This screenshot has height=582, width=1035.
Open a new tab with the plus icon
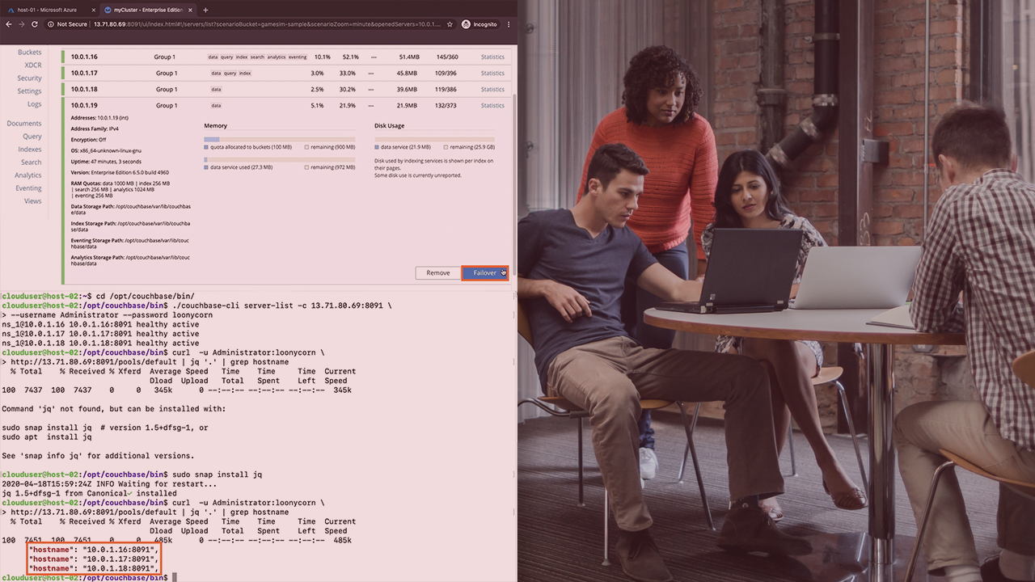point(205,10)
